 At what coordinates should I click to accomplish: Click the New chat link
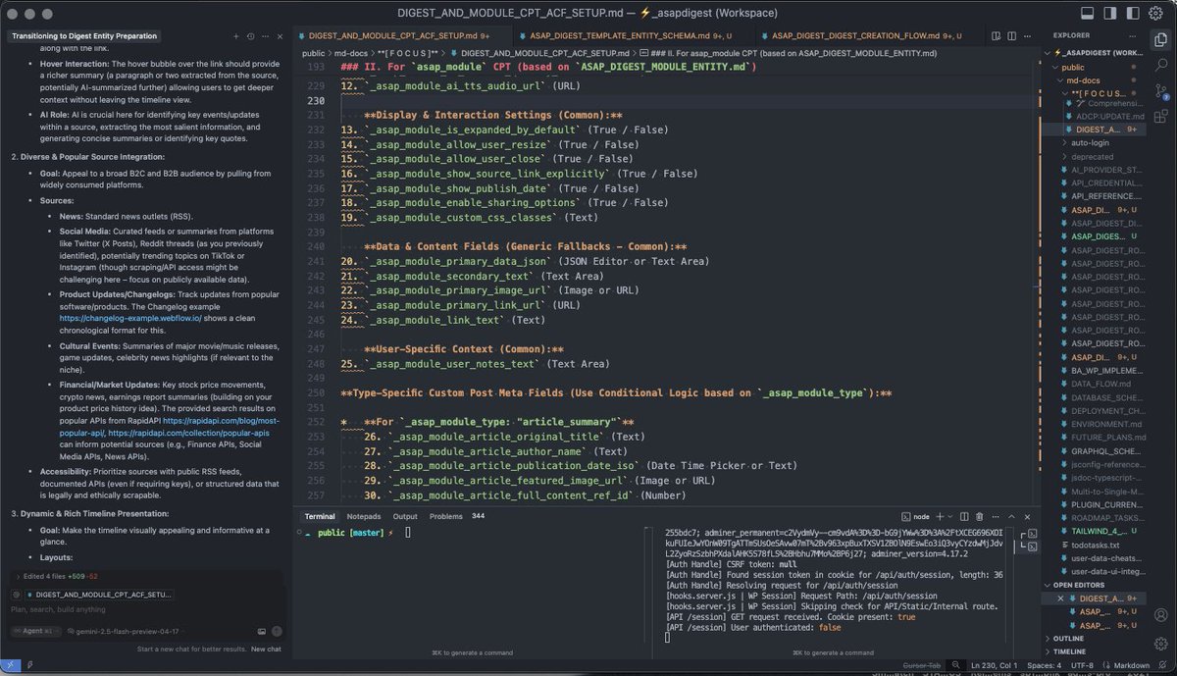point(266,650)
